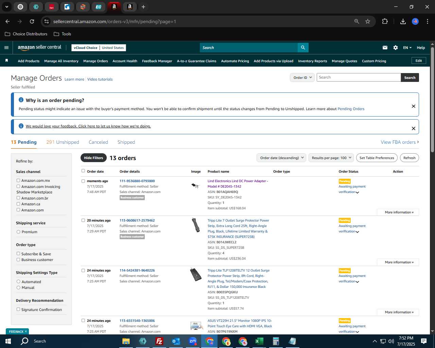Click the browser reload icon

point(32,21)
